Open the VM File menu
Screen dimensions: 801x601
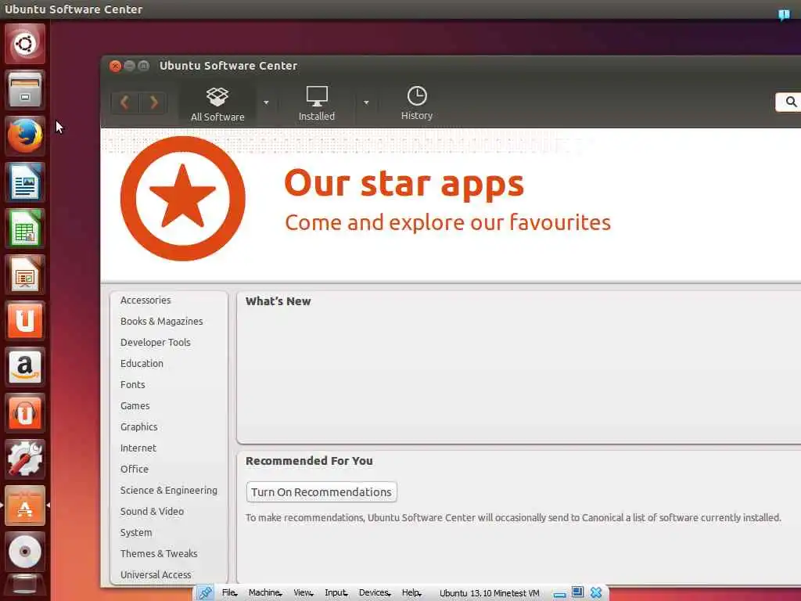(229, 593)
